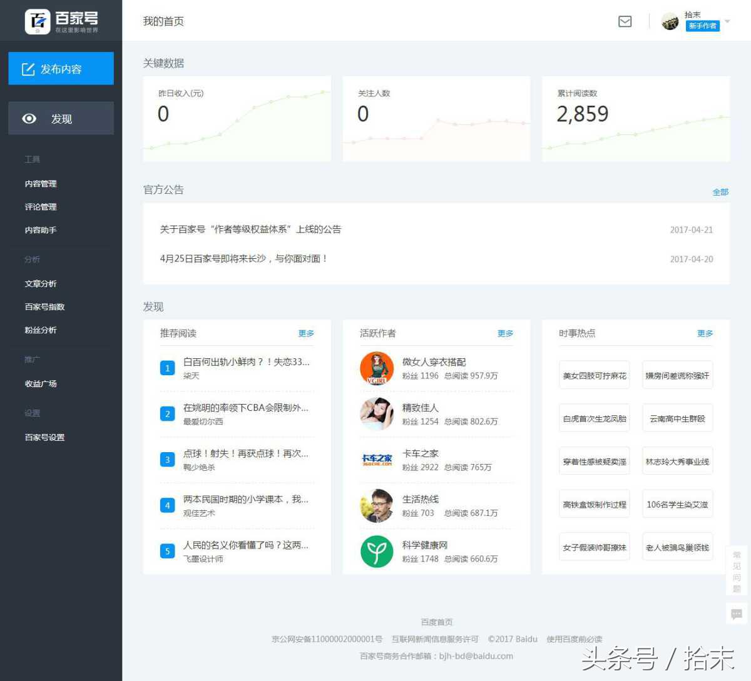
Task: Click 全部 link for official announcements
Action: 720,192
